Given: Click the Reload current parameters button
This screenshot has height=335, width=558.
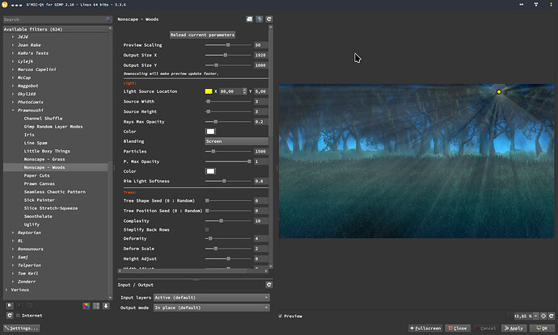Looking at the screenshot, I should 202,35.
